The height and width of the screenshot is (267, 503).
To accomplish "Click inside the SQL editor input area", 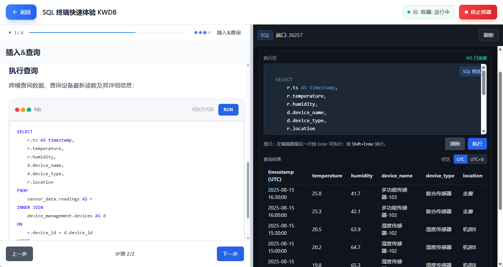I will pos(372,99).
